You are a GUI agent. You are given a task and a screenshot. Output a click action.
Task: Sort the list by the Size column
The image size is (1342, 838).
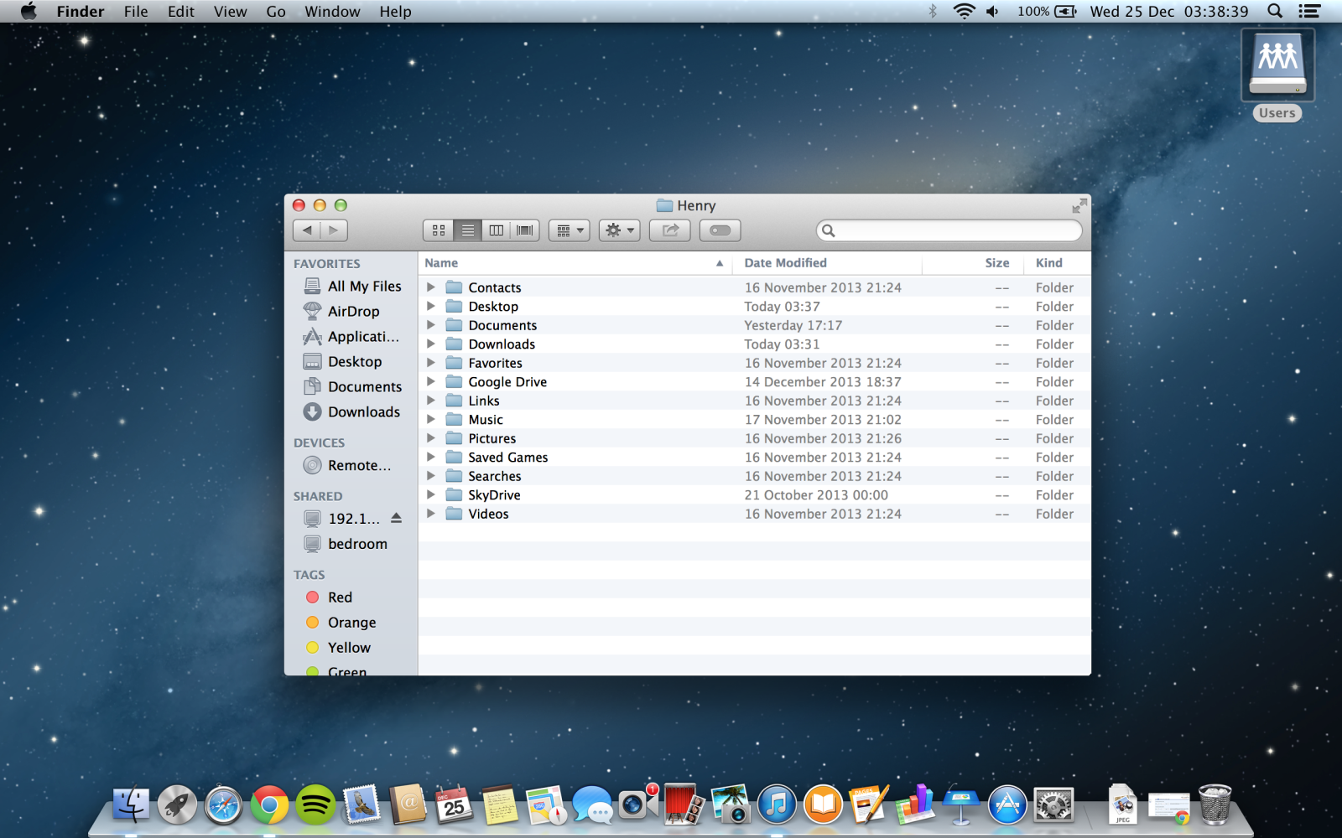pos(973,263)
